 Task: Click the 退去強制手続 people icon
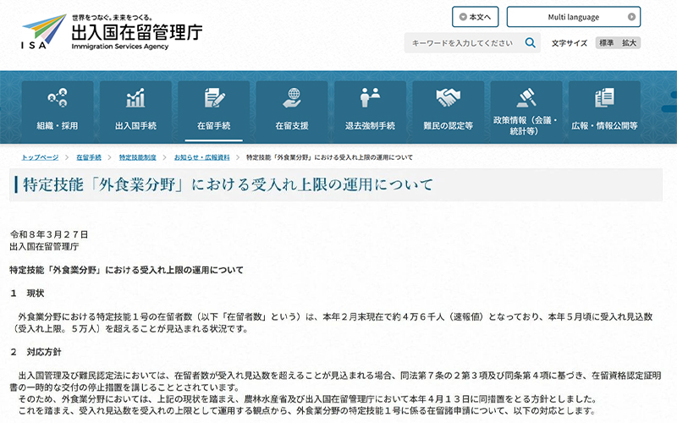pos(371,97)
